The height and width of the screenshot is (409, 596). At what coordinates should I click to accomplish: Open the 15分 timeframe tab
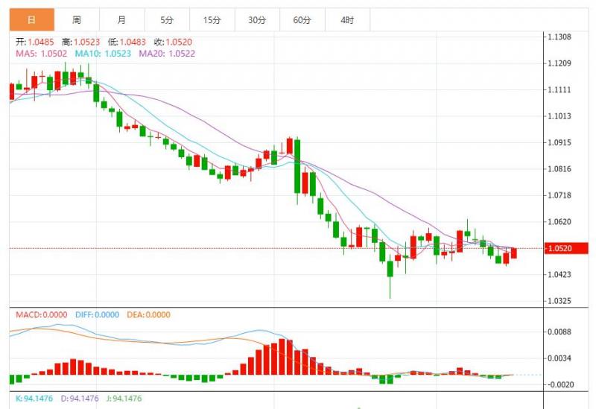pos(212,20)
